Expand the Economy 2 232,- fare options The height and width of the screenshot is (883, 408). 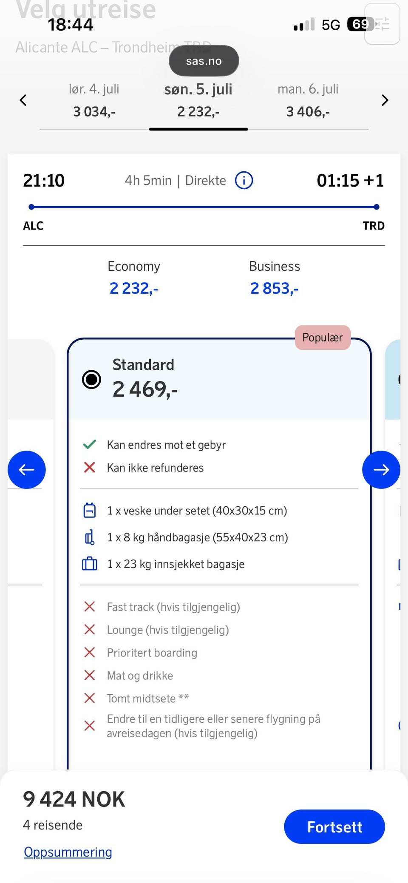click(x=134, y=278)
